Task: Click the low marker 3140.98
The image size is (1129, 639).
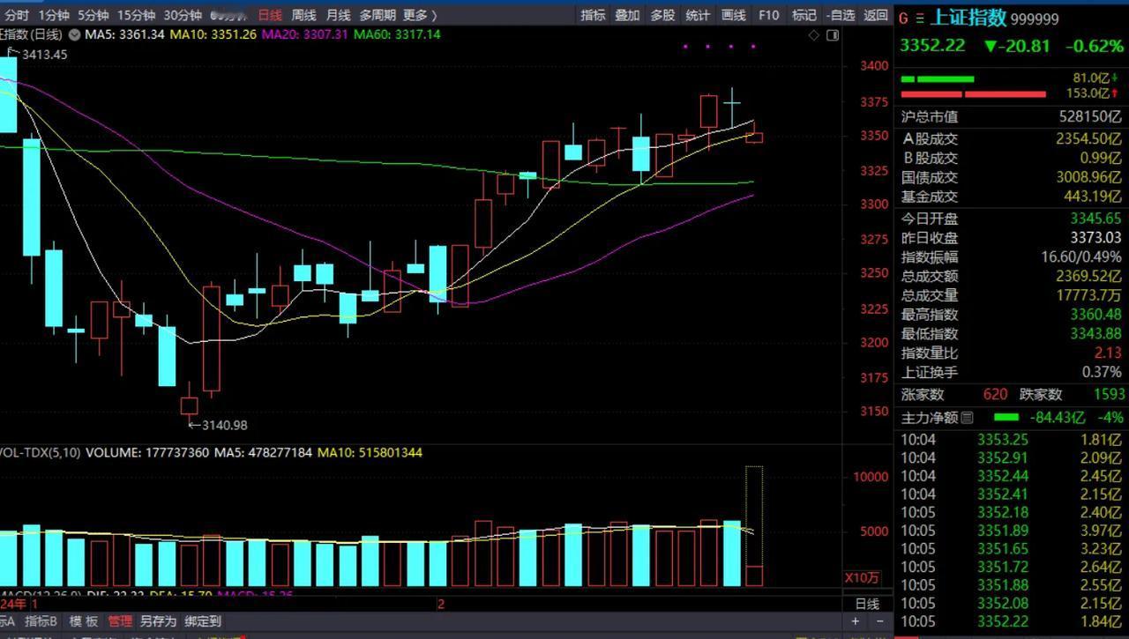Action: pyautogui.click(x=224, y=425)
